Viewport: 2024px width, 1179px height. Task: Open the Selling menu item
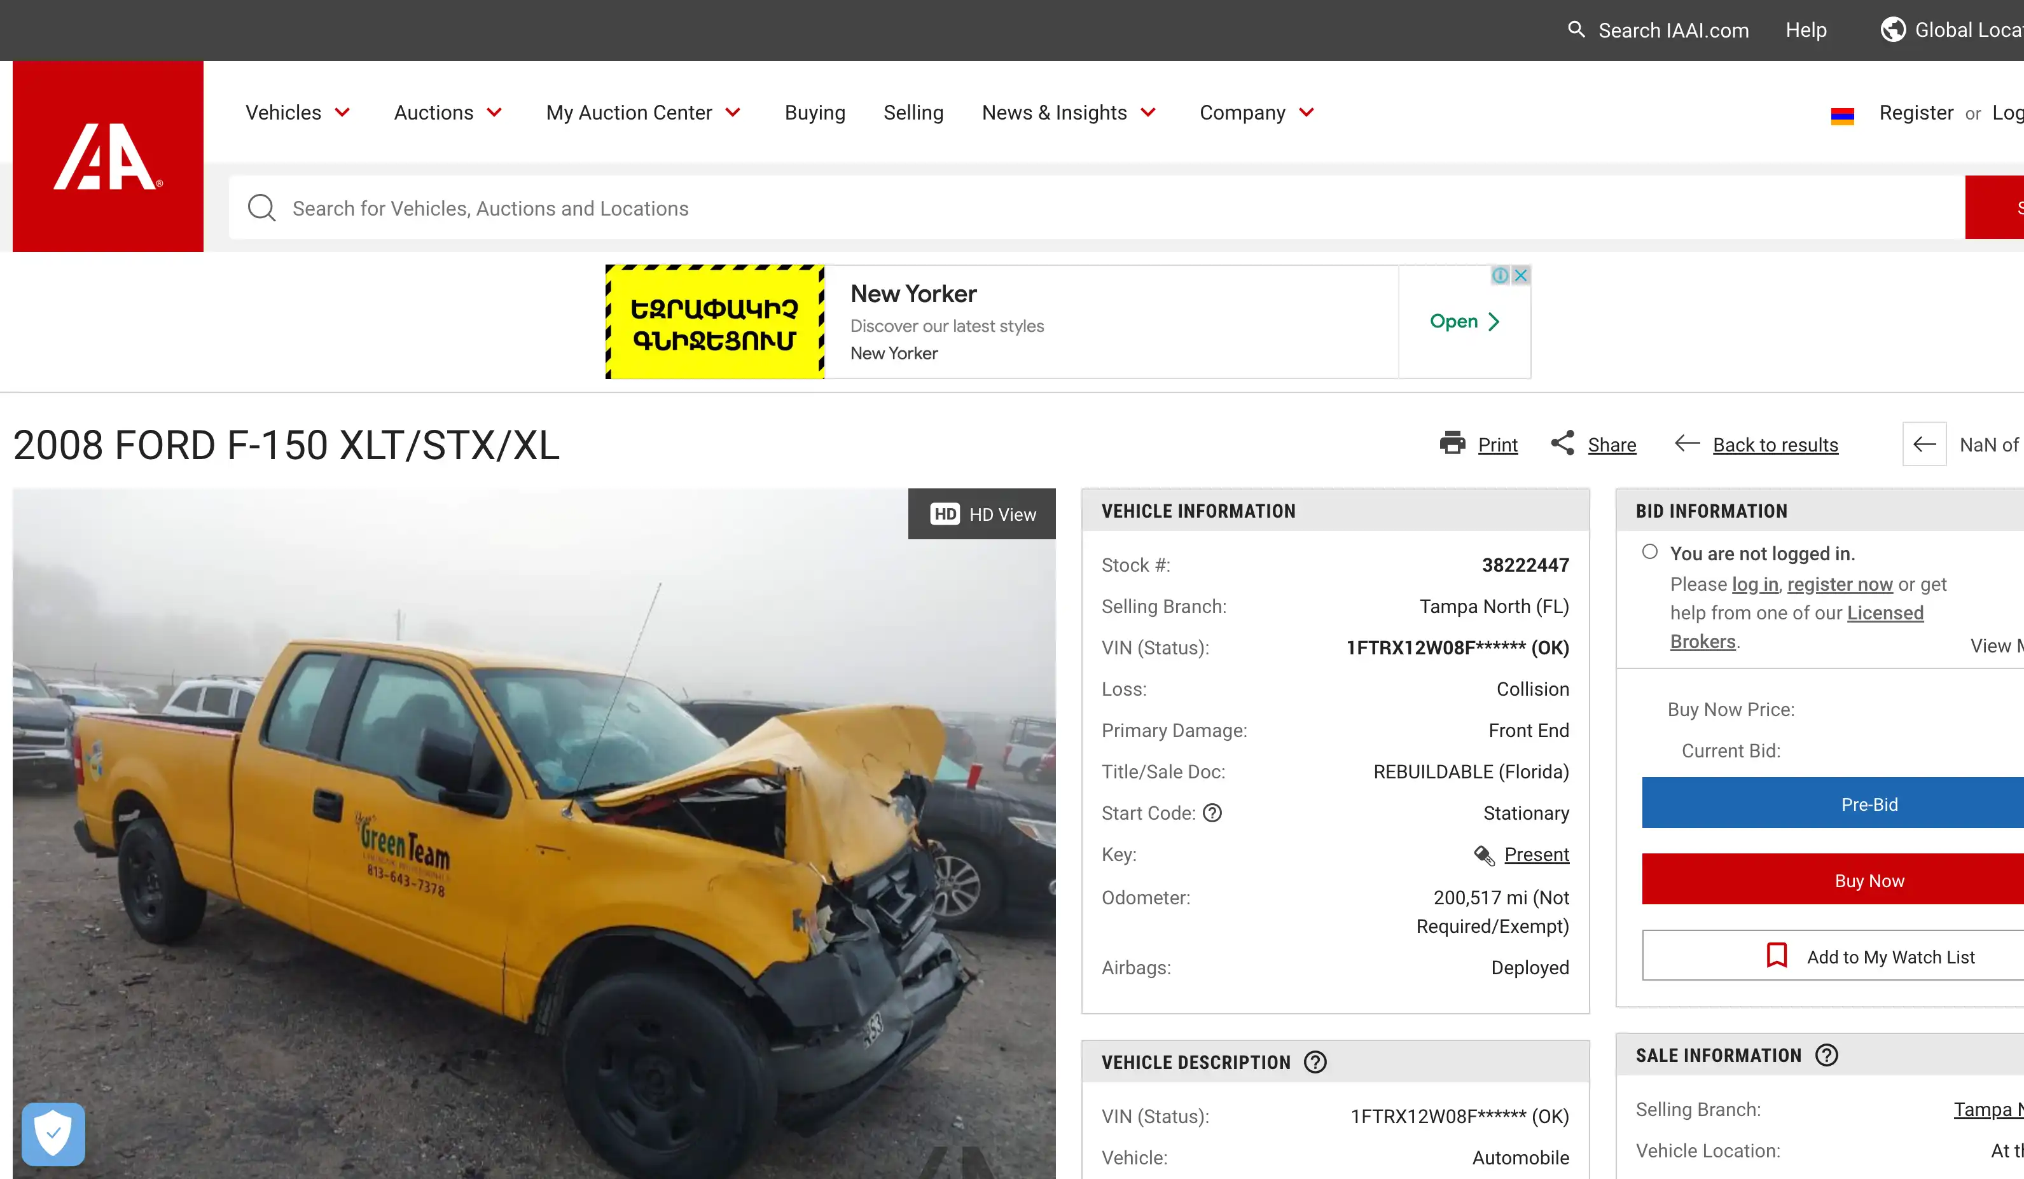pyautogui.click(x=913, y=113)
